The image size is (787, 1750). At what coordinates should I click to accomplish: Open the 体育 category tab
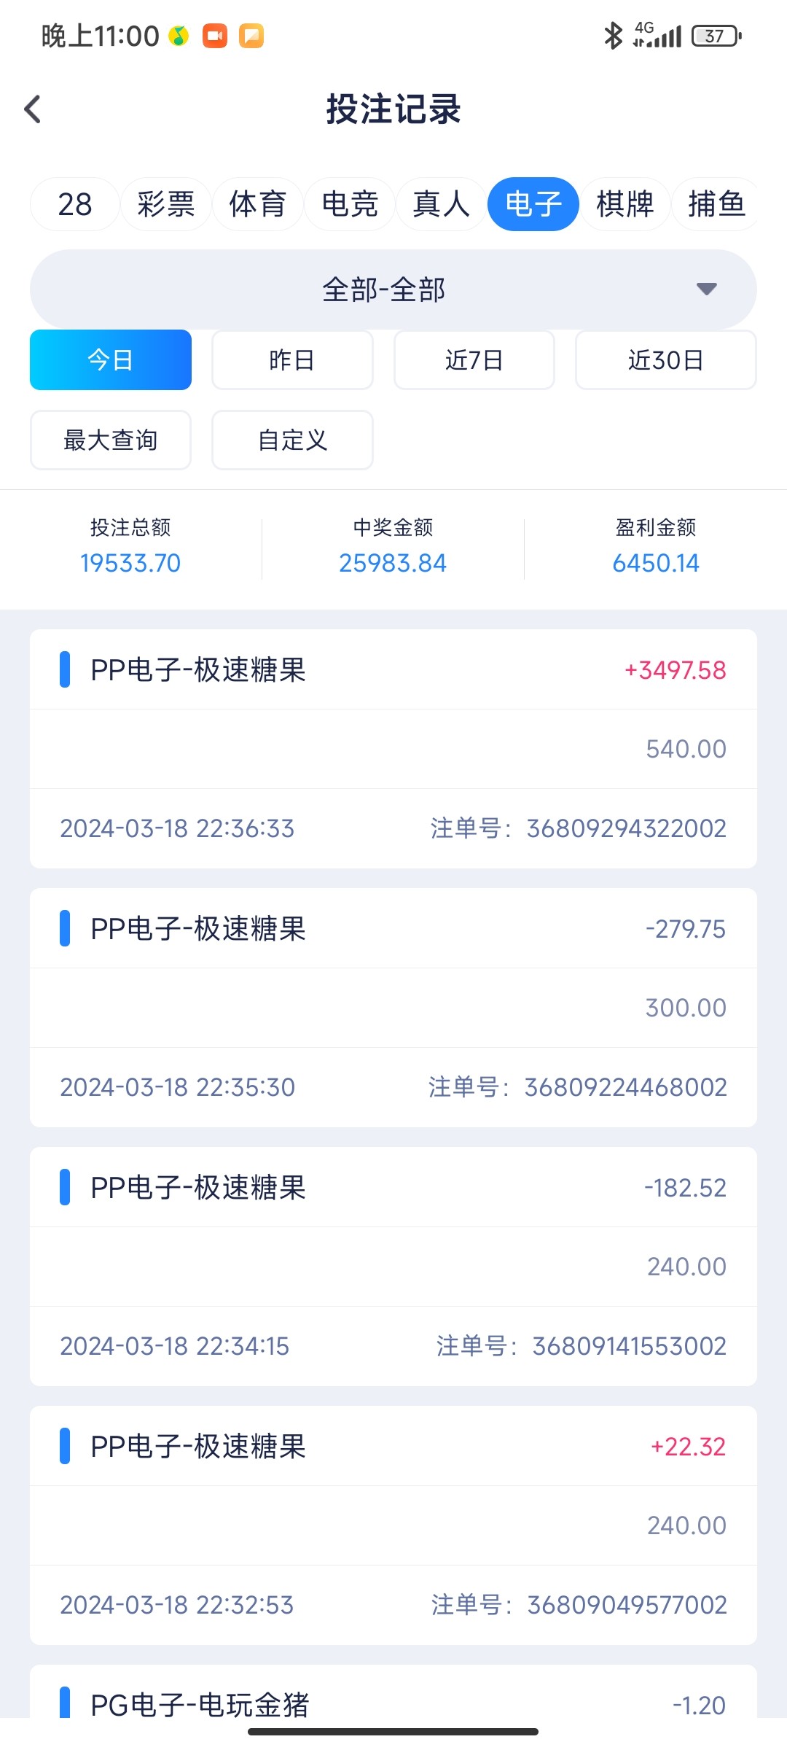[258, 204]
